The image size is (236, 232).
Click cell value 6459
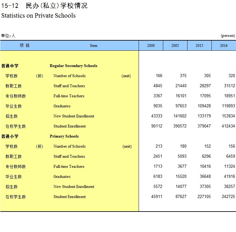[231, 156]
